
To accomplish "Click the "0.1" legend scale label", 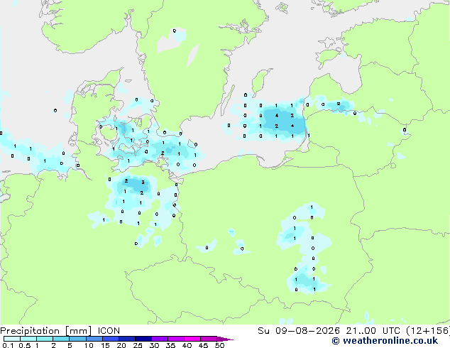I will (x=8, y=345).
